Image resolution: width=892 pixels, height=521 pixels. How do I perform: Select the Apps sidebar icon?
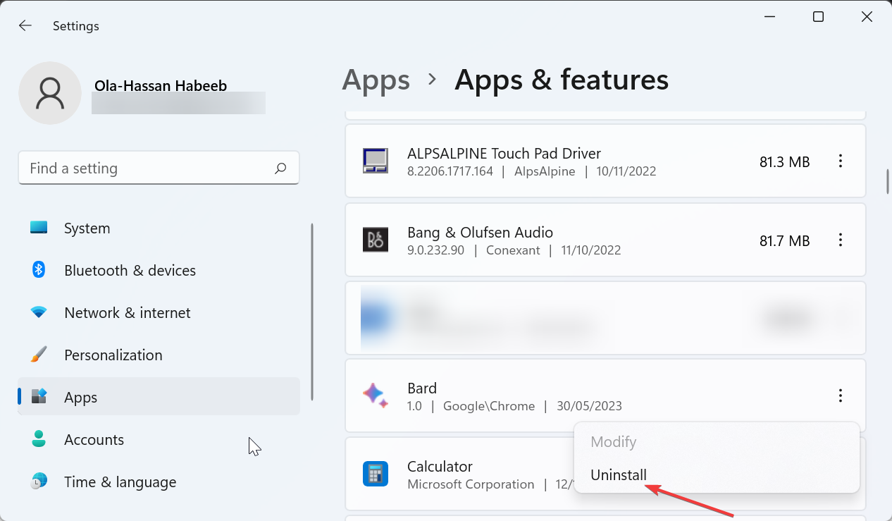point(39,396)
